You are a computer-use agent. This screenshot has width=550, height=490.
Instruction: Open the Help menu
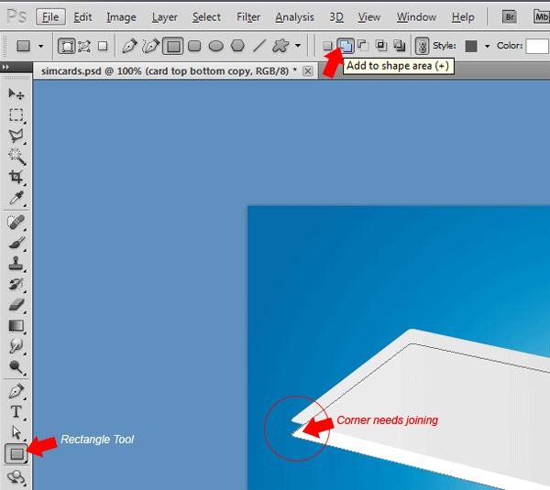coord(463,17)
